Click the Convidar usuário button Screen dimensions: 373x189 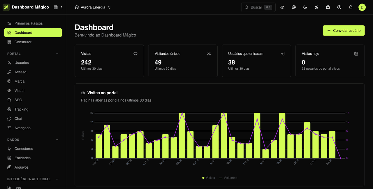point(344,31)
